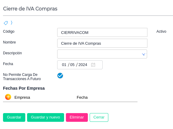Click the Empresa column header
173x129 pixels.
(x=22, y=97)
